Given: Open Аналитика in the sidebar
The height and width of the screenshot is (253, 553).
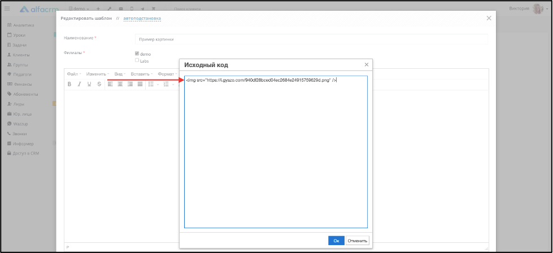Looking at the screenshot, I should 21,25.
